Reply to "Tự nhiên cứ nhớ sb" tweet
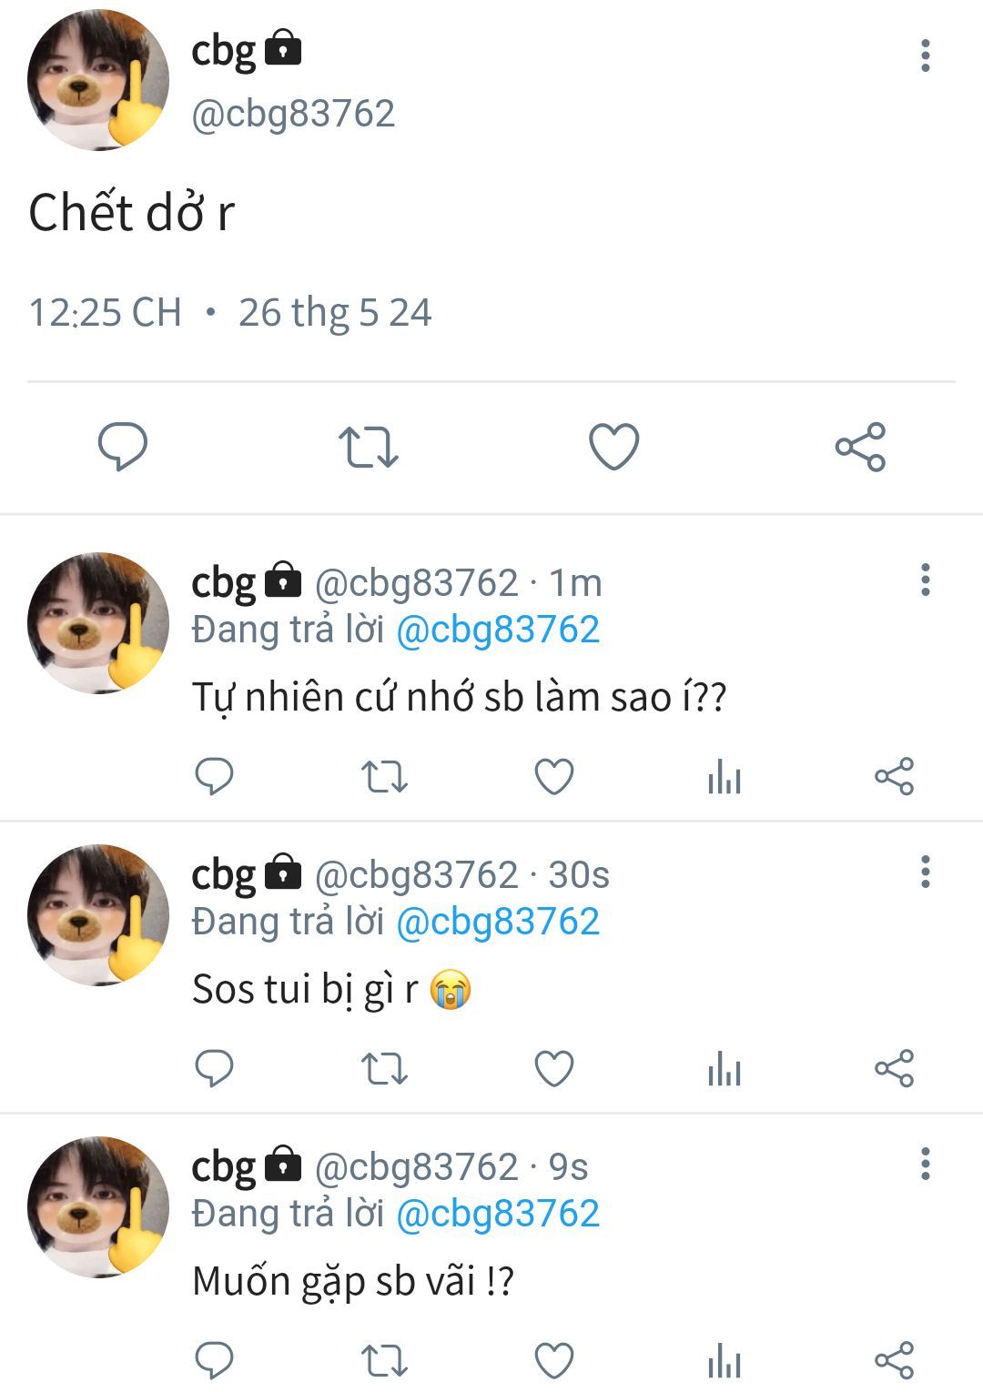The width and height of the screenshot is (983, 1392). [x=215, y=777]
